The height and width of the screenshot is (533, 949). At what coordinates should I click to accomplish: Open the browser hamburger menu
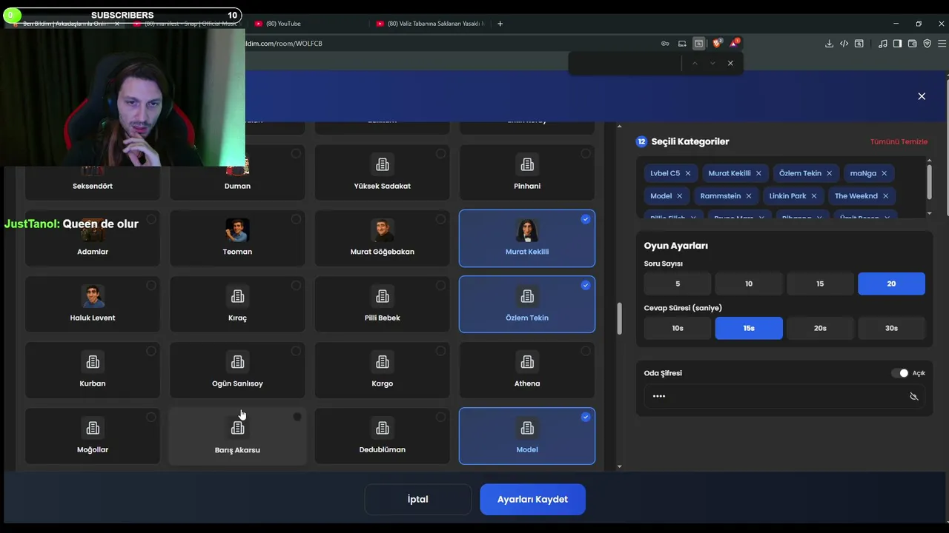point(942,44)
